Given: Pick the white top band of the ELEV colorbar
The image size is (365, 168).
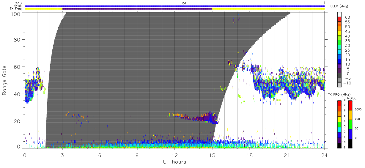Looking at the screenshot, I should [340, 15].
